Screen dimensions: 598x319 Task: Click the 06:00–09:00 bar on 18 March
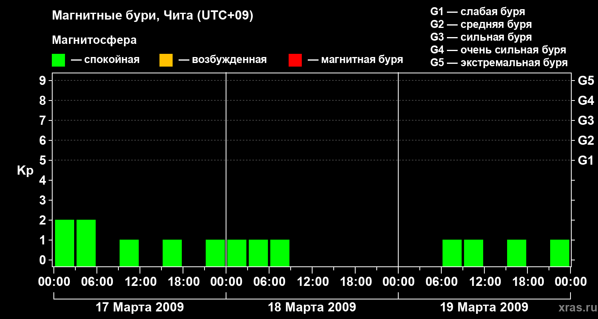tap(280, 253)
